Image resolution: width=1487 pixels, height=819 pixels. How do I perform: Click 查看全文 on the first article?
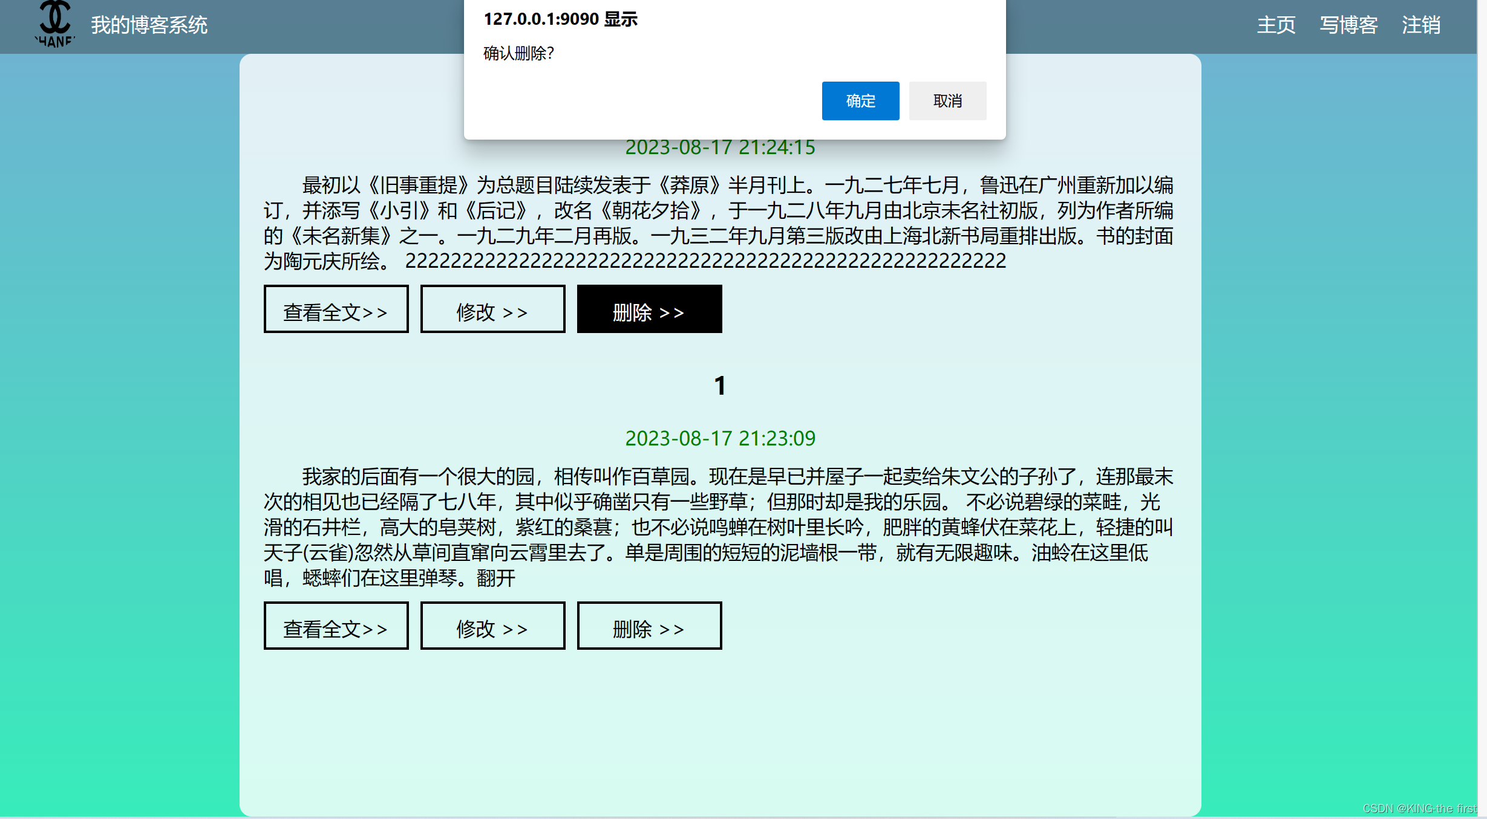point(336,309)
